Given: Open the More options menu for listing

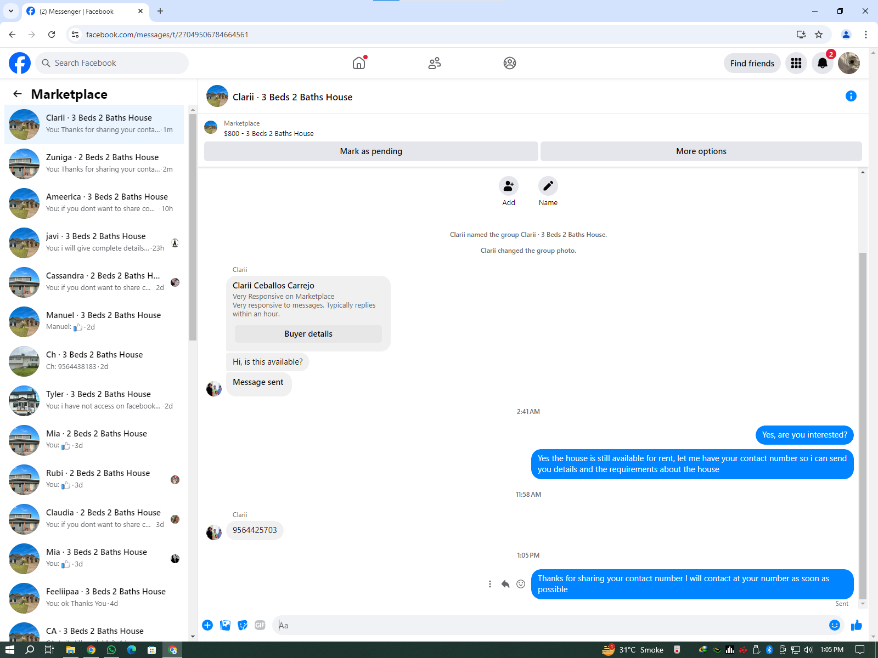Looking at the screenshot, I should coord(701,151).
